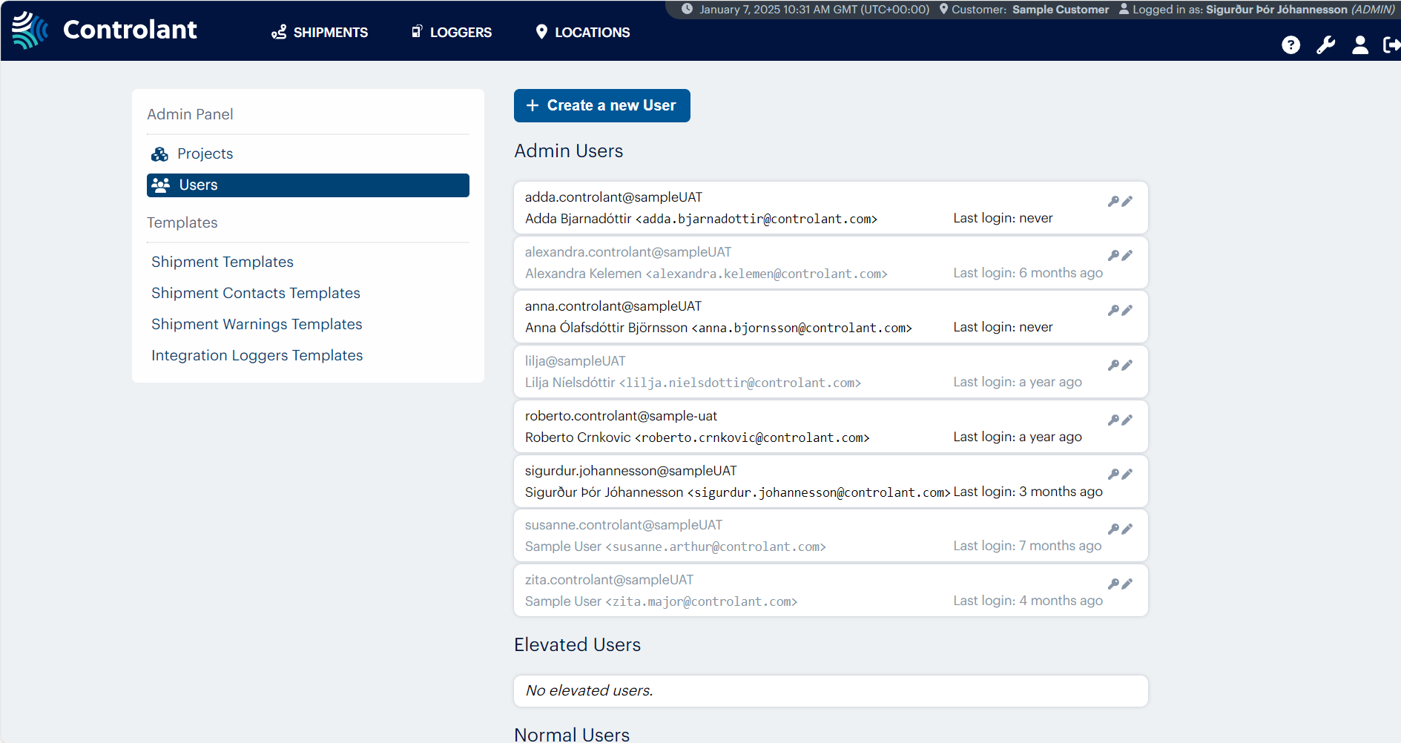
Task: Click the text sigurdur.johannesson@sampleUAT
Action: [631, 471]
